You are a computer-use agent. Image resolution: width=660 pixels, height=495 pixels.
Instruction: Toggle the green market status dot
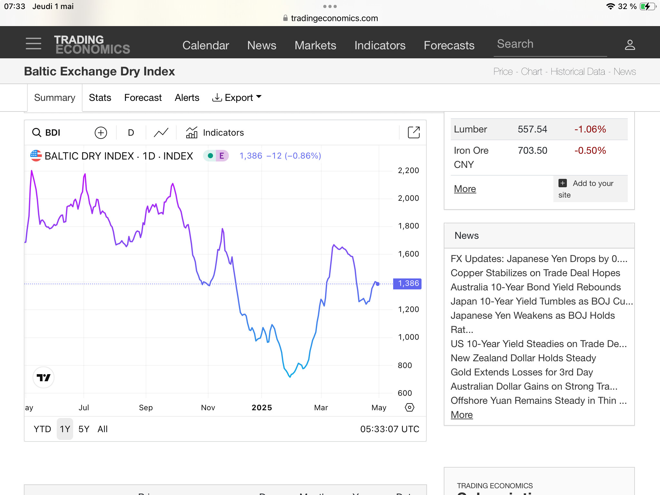[210, 156]
